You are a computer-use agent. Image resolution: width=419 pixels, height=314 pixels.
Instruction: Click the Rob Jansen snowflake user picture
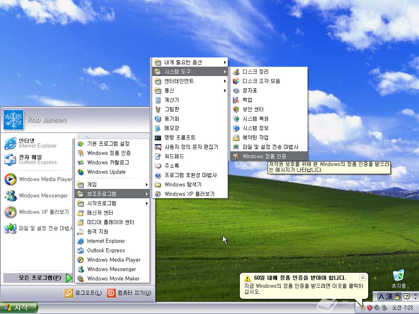click(14, 120)
